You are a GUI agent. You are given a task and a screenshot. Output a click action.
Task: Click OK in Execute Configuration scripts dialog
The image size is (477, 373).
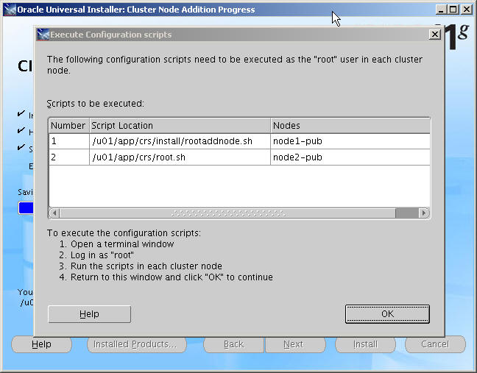pyautogui.click(x=387, y=314)
